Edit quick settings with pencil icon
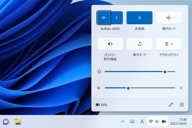 (x=171, y=105)
